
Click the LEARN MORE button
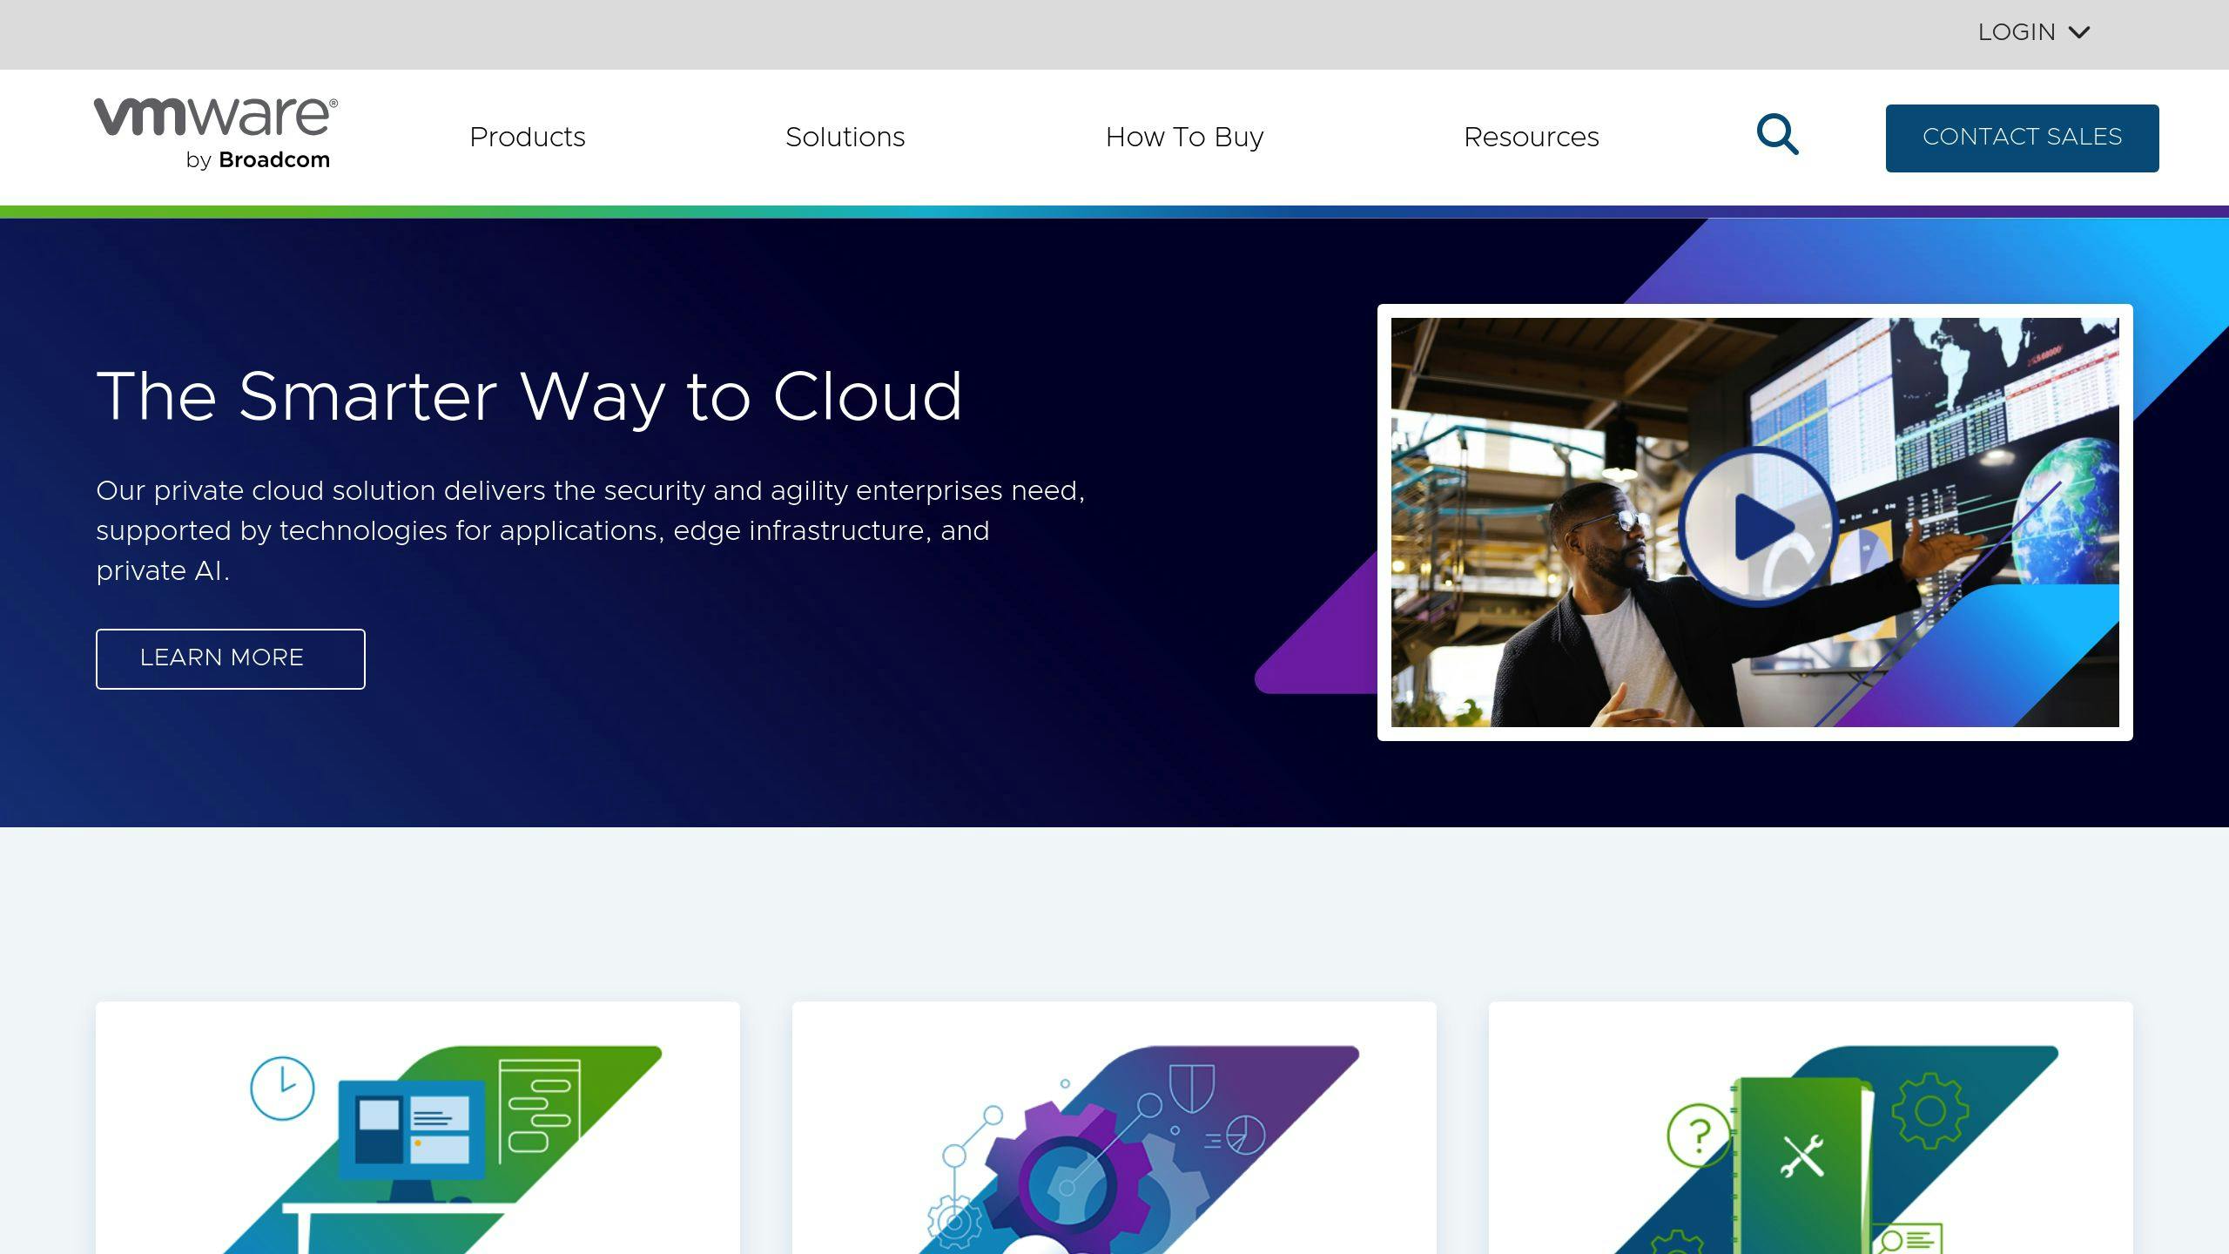(x=231, y=658)
